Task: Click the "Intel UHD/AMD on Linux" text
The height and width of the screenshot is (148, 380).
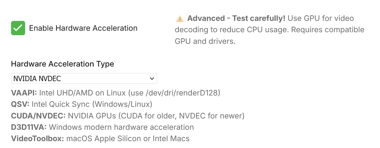Action: point(82,93)
